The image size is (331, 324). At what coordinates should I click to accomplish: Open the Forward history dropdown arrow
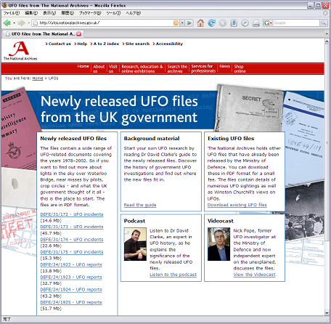(x=29, y=23)
